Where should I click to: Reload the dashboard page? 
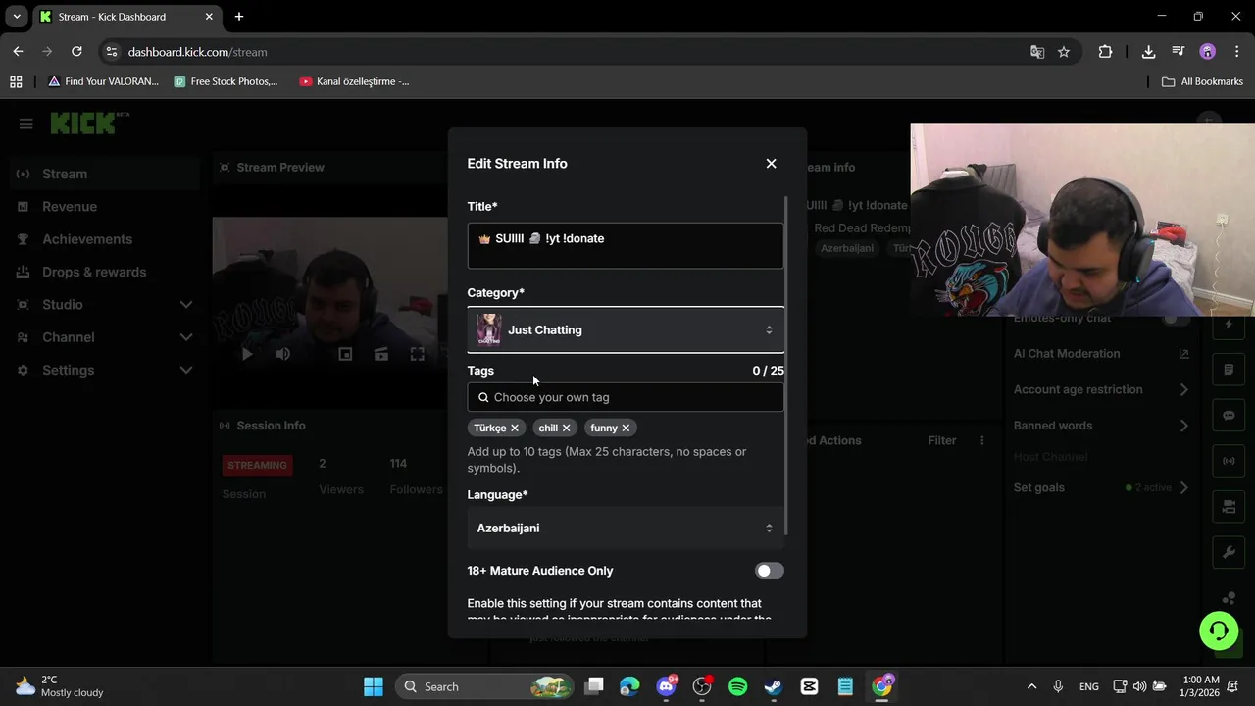coord(76,52)
